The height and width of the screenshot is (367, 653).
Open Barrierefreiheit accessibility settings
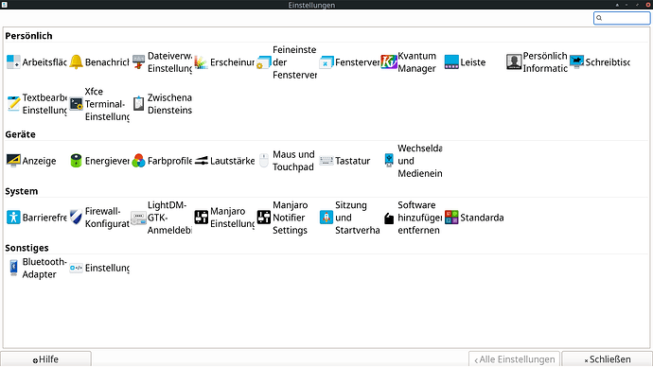[37, 218]
